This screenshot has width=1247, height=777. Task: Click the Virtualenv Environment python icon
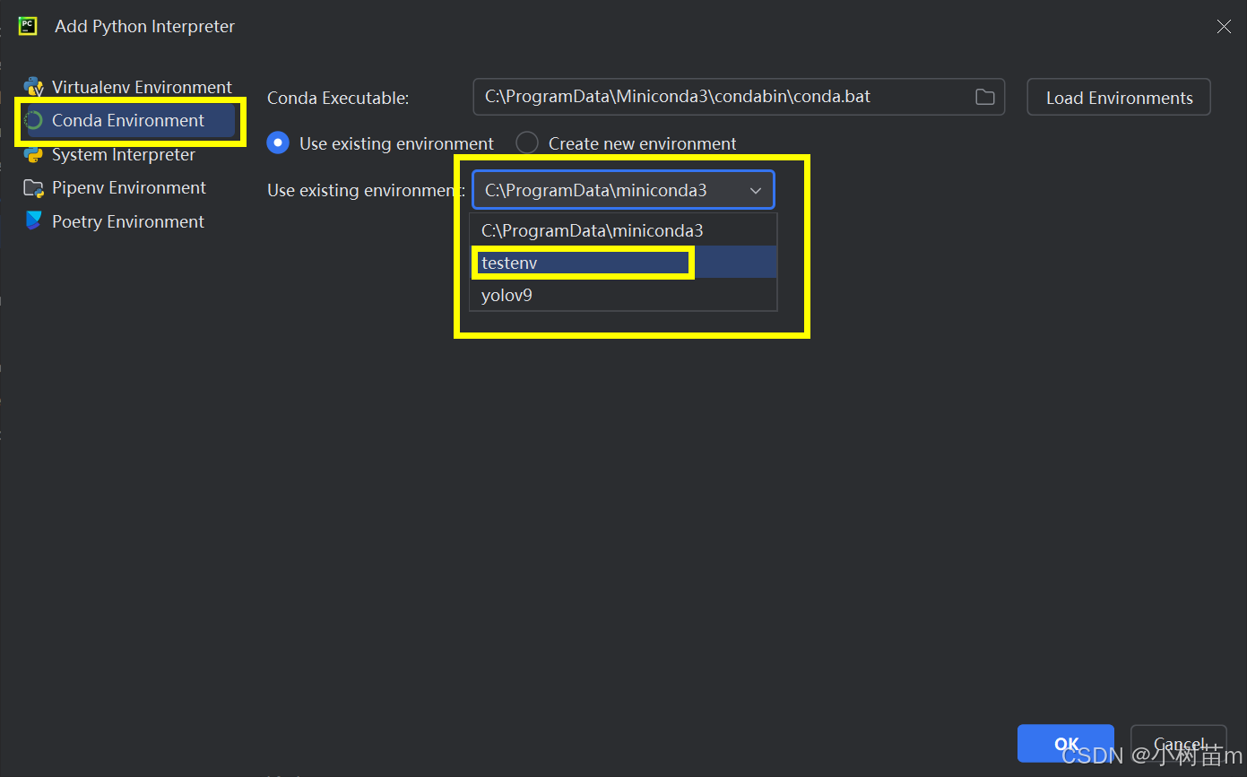[x=34, y=87]
